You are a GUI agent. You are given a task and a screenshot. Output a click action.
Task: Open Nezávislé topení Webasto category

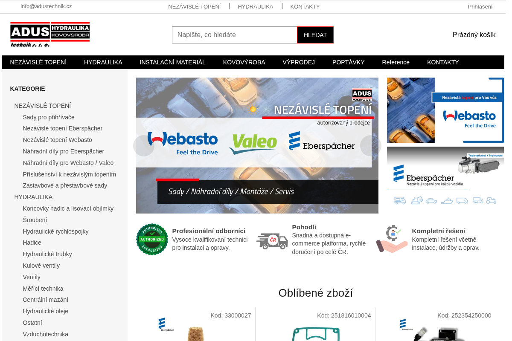(58, 140)
